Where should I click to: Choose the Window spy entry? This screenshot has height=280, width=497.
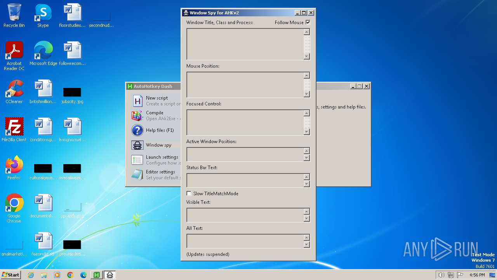tap(158, 145)
